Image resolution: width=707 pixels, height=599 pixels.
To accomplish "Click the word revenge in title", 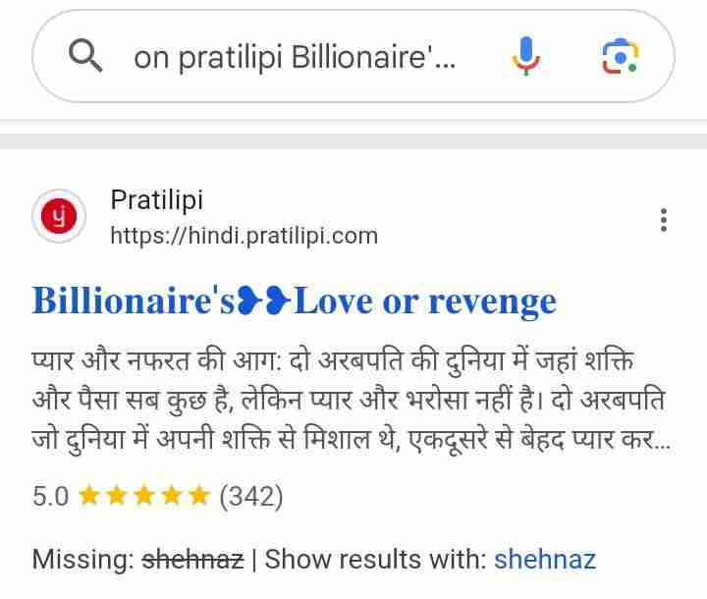I will coord(492,302).
